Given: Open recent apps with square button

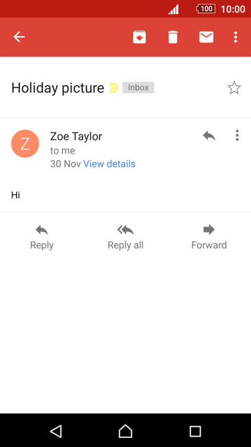Looking at the screenshot, I should click(x=195, y=431).
